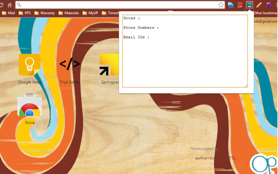The image size is (278, 174).
Task: Click the browser reload button
Action: [1, 5]
